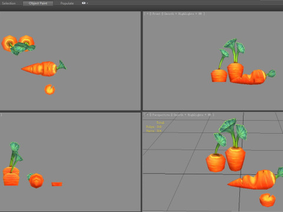Click the Polys count statistic text
This screenshot has width=283, height=212.
coord(154,127)
